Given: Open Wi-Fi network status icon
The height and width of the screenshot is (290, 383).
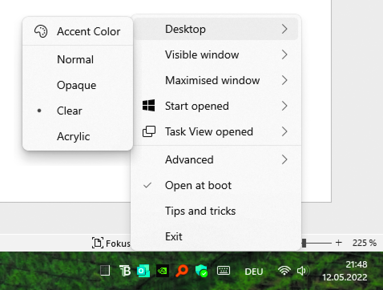Looking at the screenshot, I should pos(284,271).
